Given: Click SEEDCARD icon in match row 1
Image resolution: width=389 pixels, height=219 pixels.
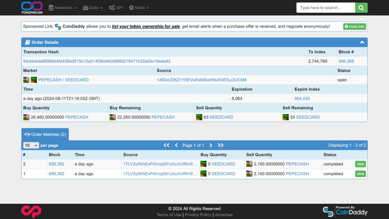Looking at the screenshot, I should pos(203,174).
